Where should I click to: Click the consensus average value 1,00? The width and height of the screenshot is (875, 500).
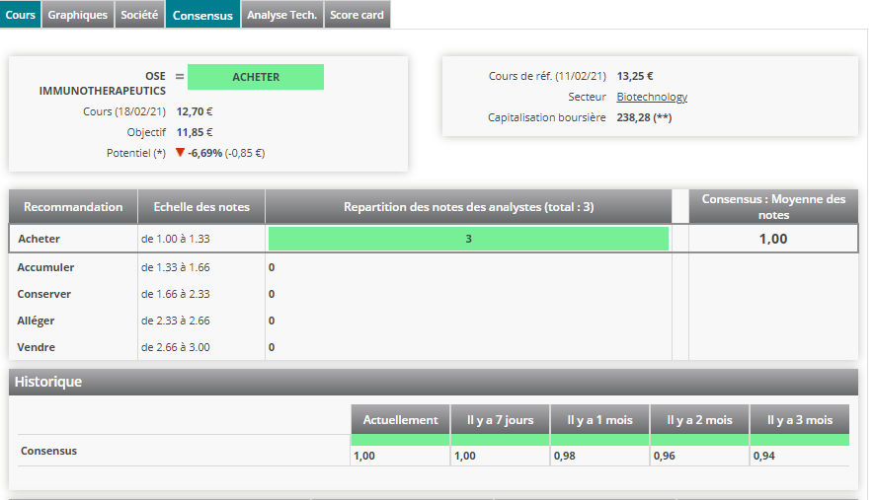tap(773, 239)
